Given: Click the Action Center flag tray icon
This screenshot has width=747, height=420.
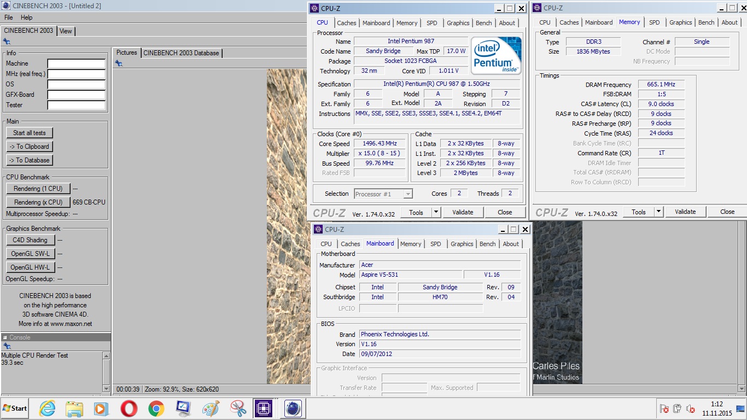Looking at the screenshot, I should coord(664,409).
